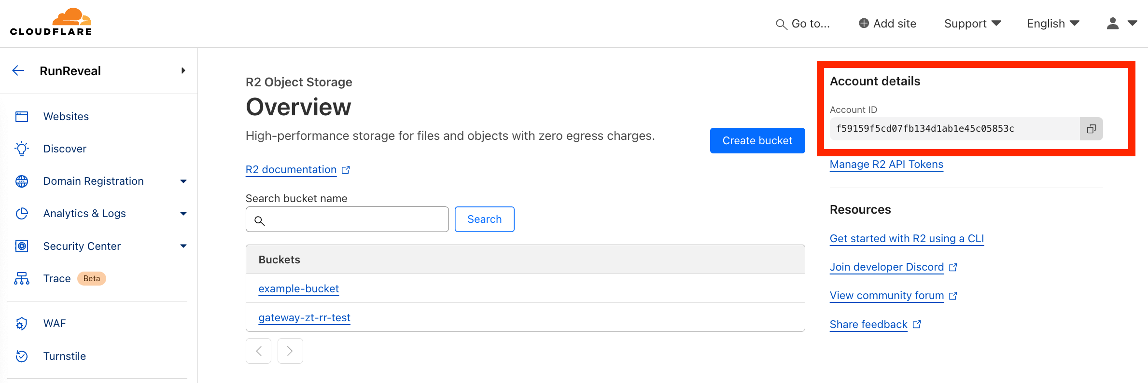Open the English language dropdown
The width and height of the screenshot is (1148, 383).
1052,24
